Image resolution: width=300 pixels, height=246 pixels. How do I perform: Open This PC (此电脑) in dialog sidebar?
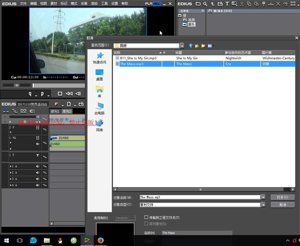tap(99, 108)
